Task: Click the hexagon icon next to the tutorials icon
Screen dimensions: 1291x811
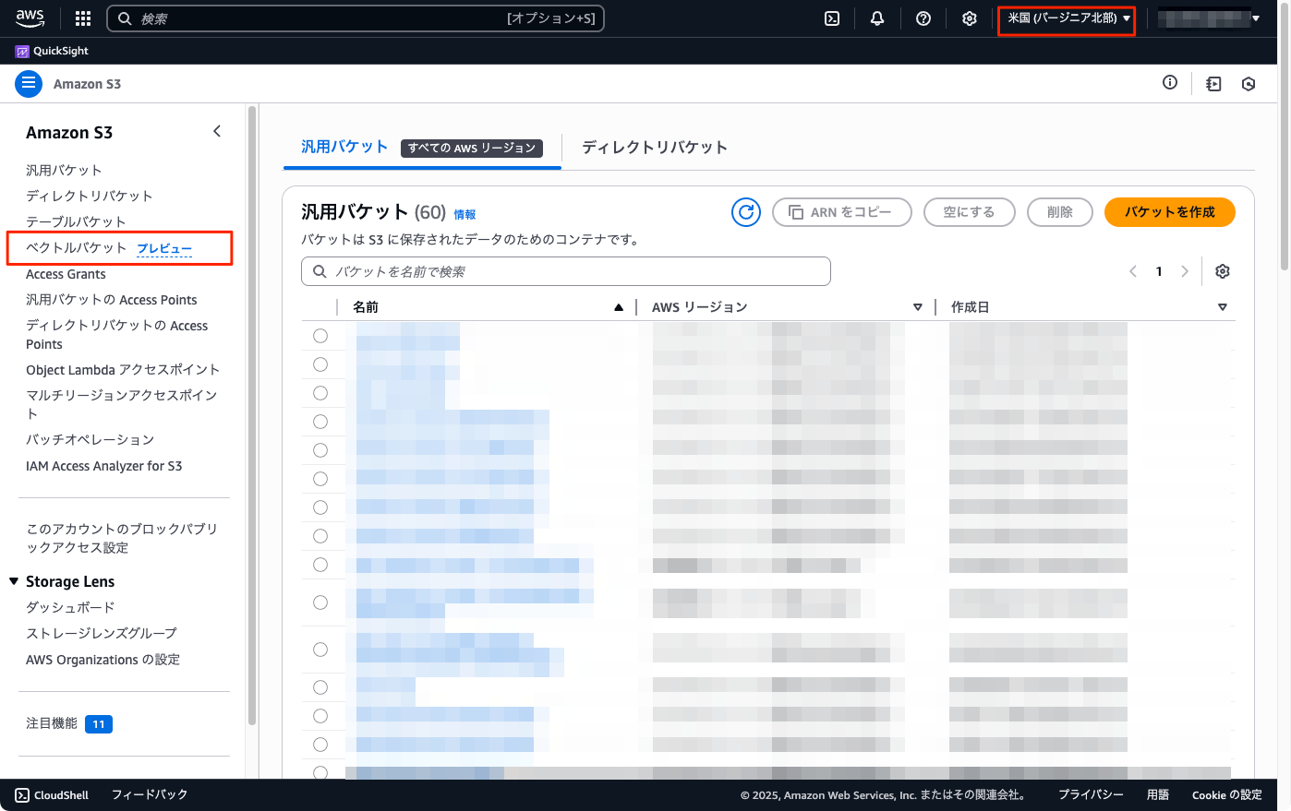Action: (1249, 84)
